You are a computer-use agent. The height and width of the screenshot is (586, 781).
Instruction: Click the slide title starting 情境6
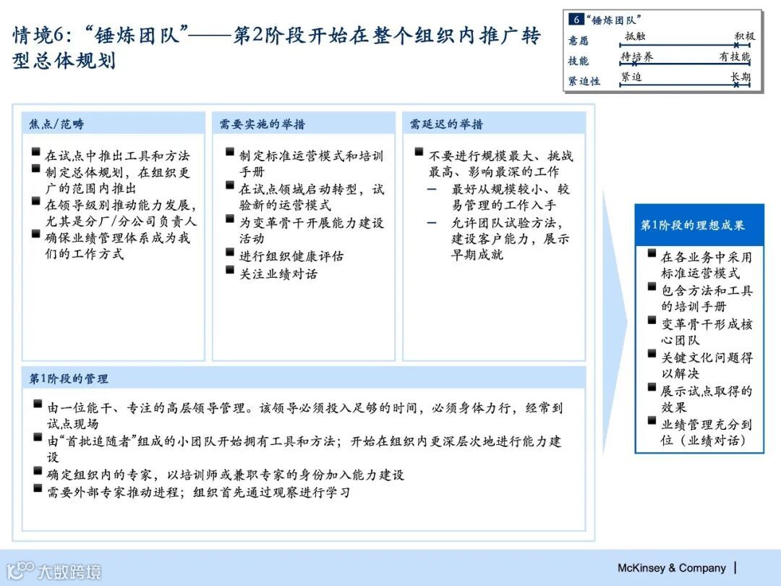click(276, 48)
